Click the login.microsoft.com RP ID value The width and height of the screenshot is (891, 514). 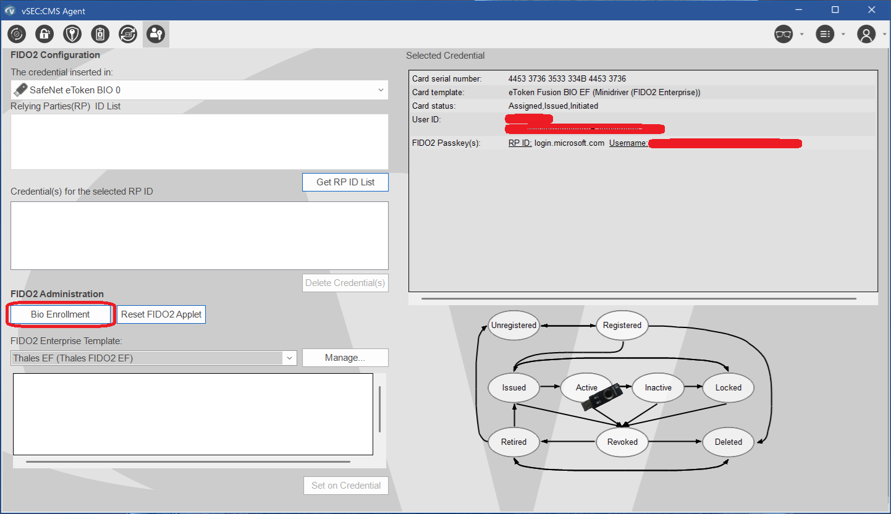(x=569, y=143)
